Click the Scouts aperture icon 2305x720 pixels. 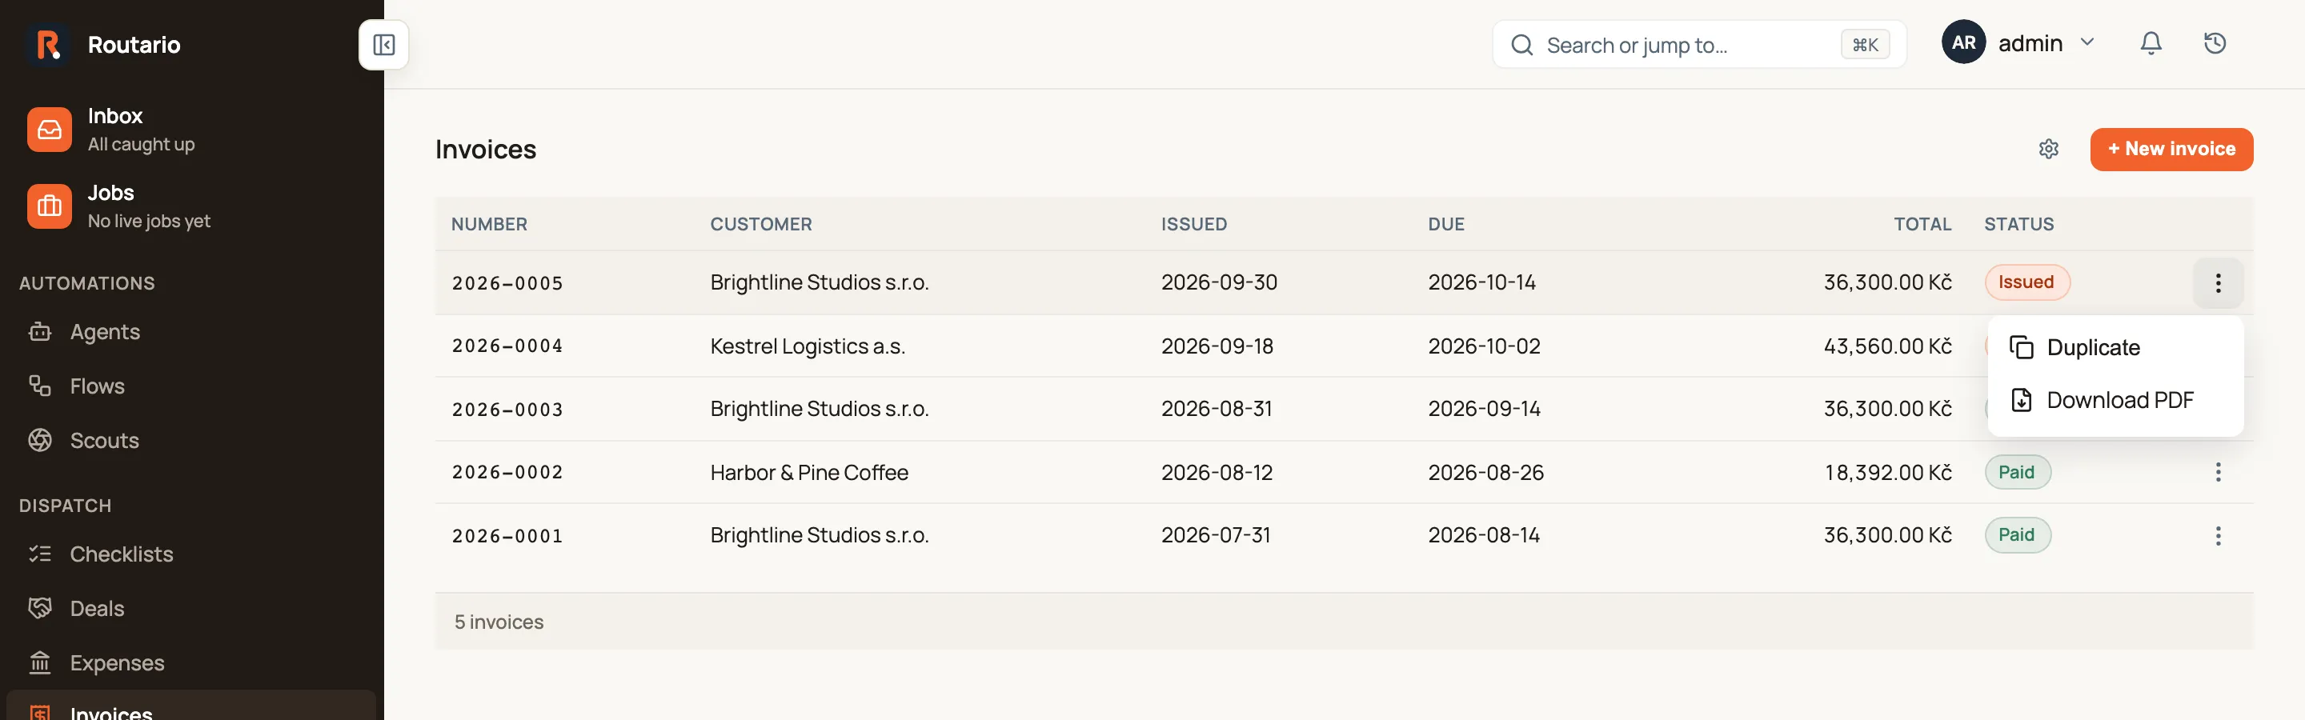(39, 440)
